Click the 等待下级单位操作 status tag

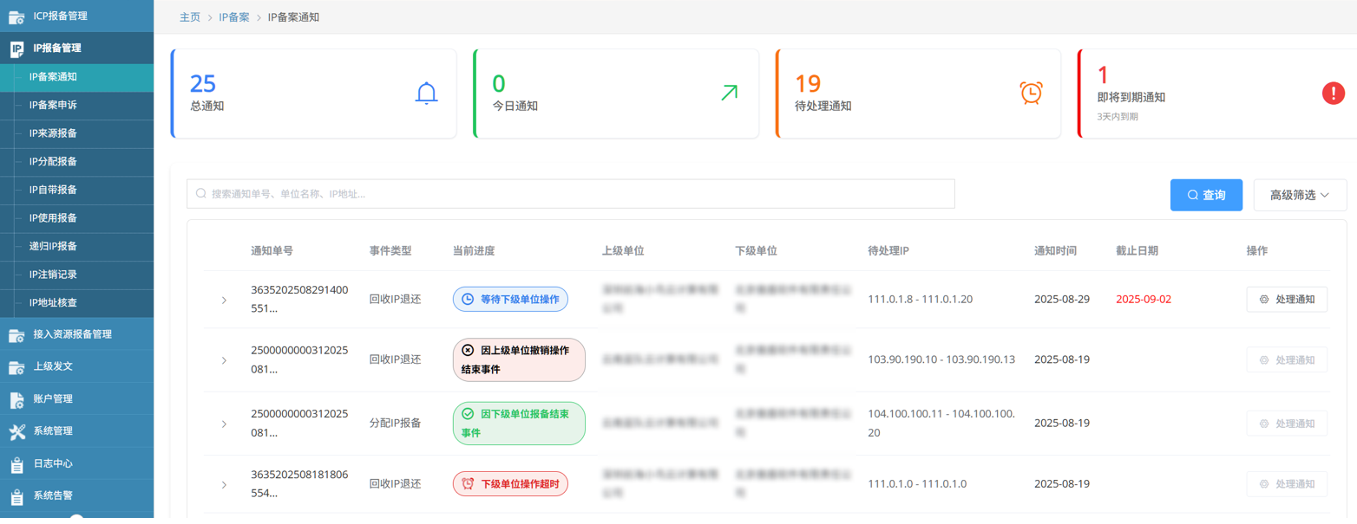click(x=510, y=300)
